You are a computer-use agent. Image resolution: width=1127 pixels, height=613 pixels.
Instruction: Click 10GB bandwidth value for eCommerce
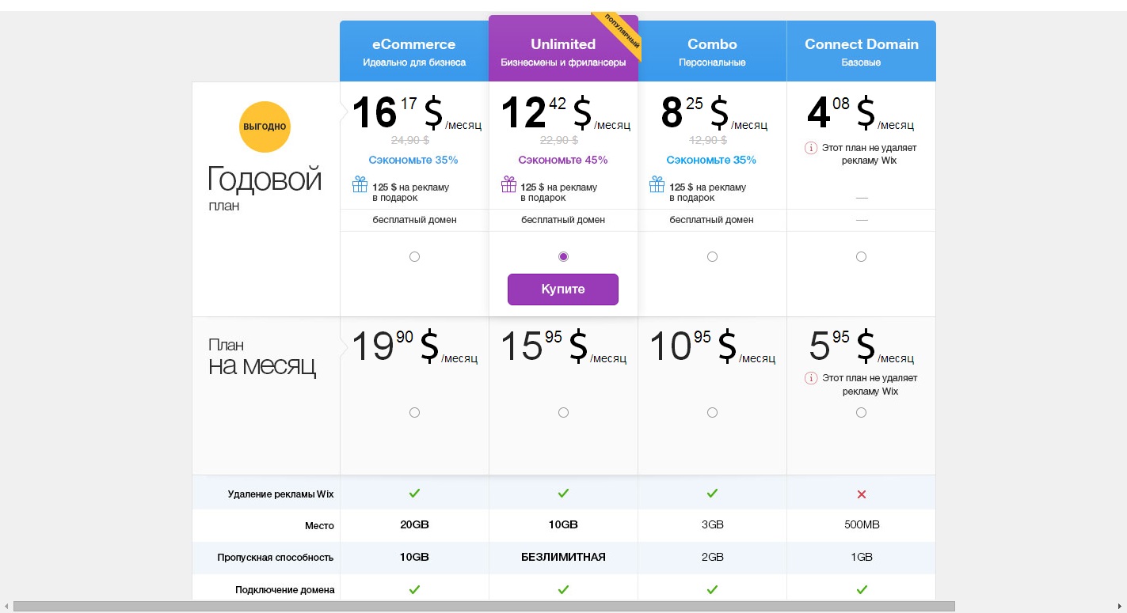point(414,557)
